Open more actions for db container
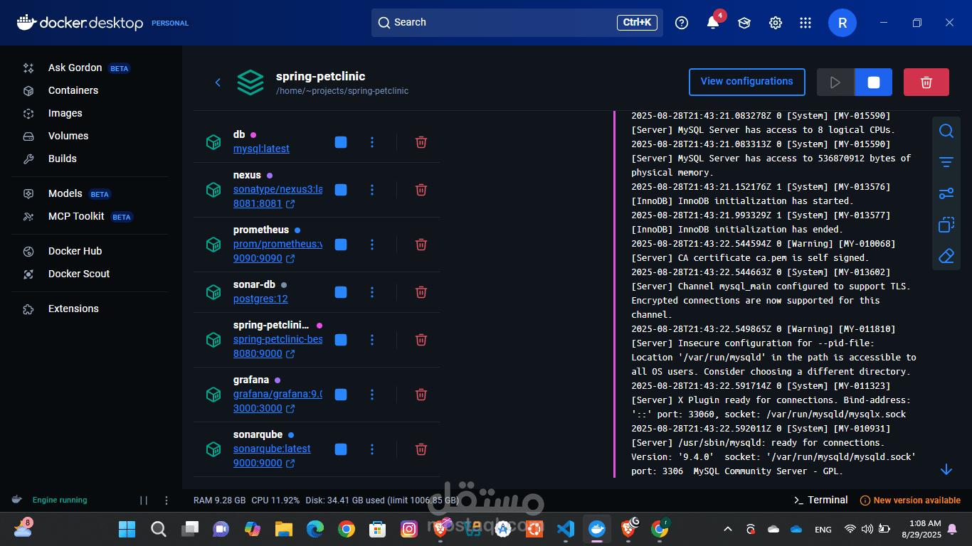This screenshot has height=546, width=972. coord(372,142)
